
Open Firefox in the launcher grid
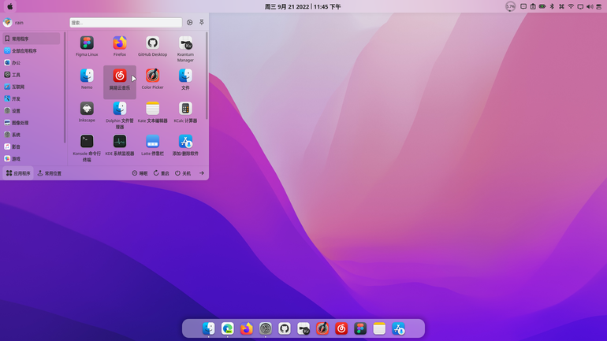tap(120, 46)
